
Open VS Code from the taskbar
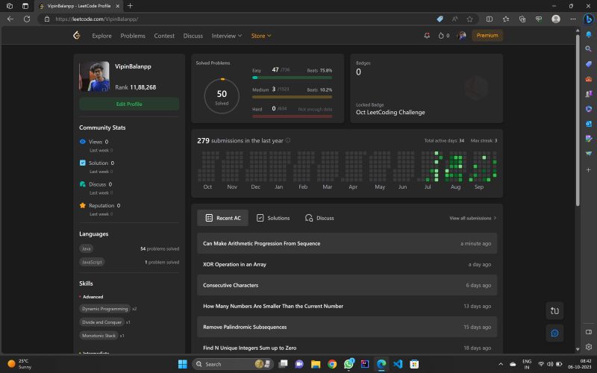tap(398, 364)
